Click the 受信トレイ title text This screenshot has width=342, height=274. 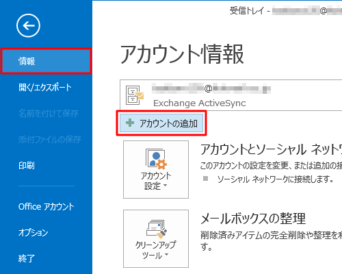246,11
